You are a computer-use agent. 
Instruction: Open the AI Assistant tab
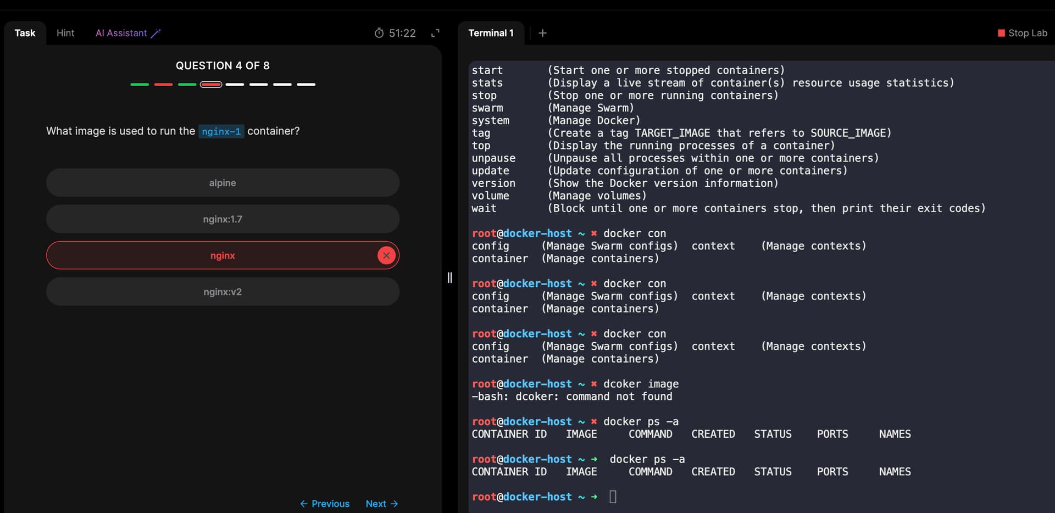[x=128, y=33]
